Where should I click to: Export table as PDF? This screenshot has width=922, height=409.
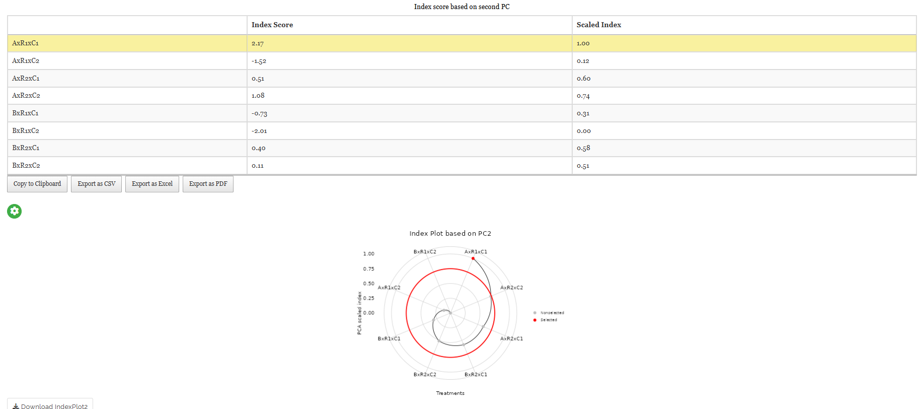(208, 184)
